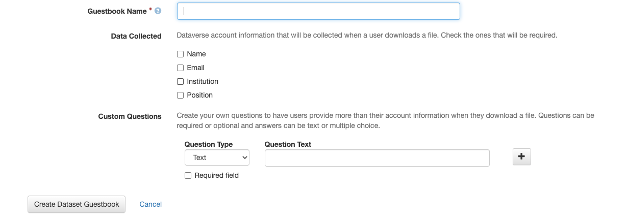Click the Dataverse account information description text

(367, 36)
